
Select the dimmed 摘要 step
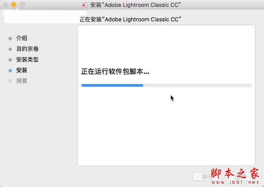22,81
